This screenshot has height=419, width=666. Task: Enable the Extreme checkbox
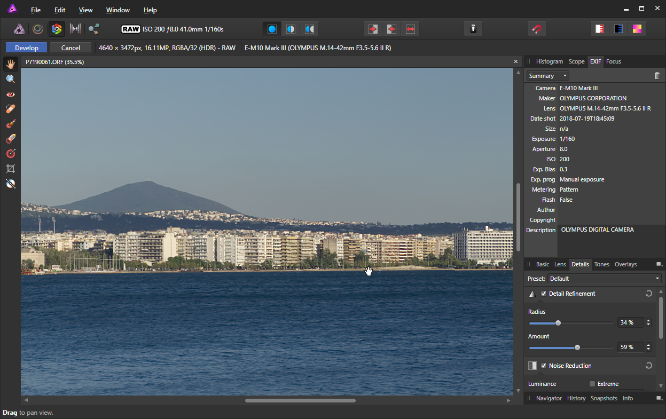coord(592,384)
